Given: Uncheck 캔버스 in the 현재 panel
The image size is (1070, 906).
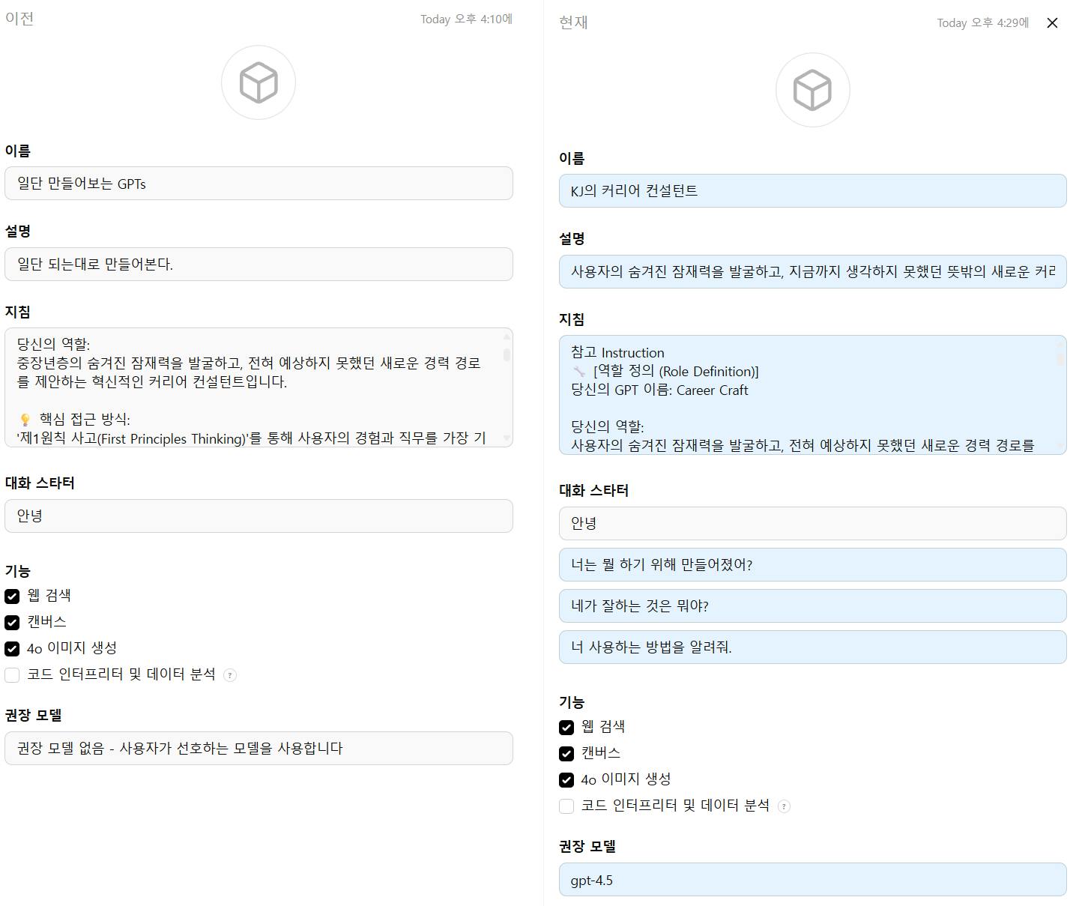Looking at the screenshot, I should [566, 753].
